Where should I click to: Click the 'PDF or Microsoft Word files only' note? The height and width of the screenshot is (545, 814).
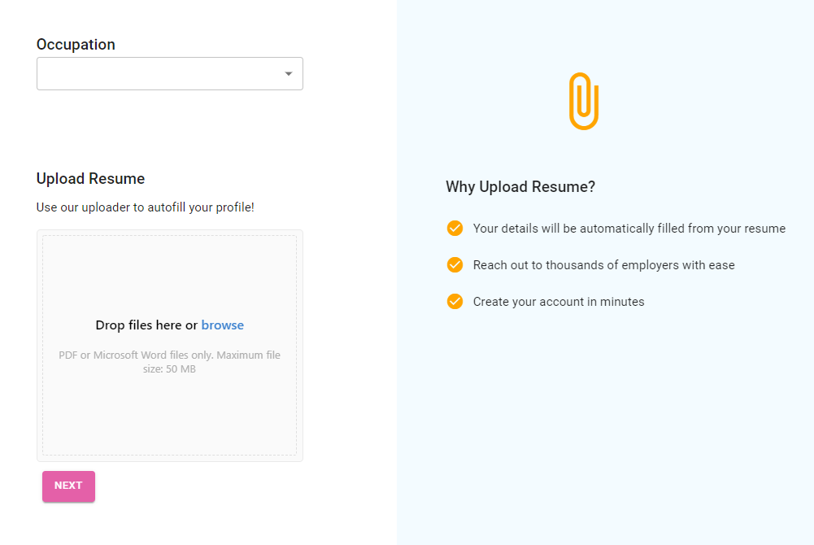170,362
